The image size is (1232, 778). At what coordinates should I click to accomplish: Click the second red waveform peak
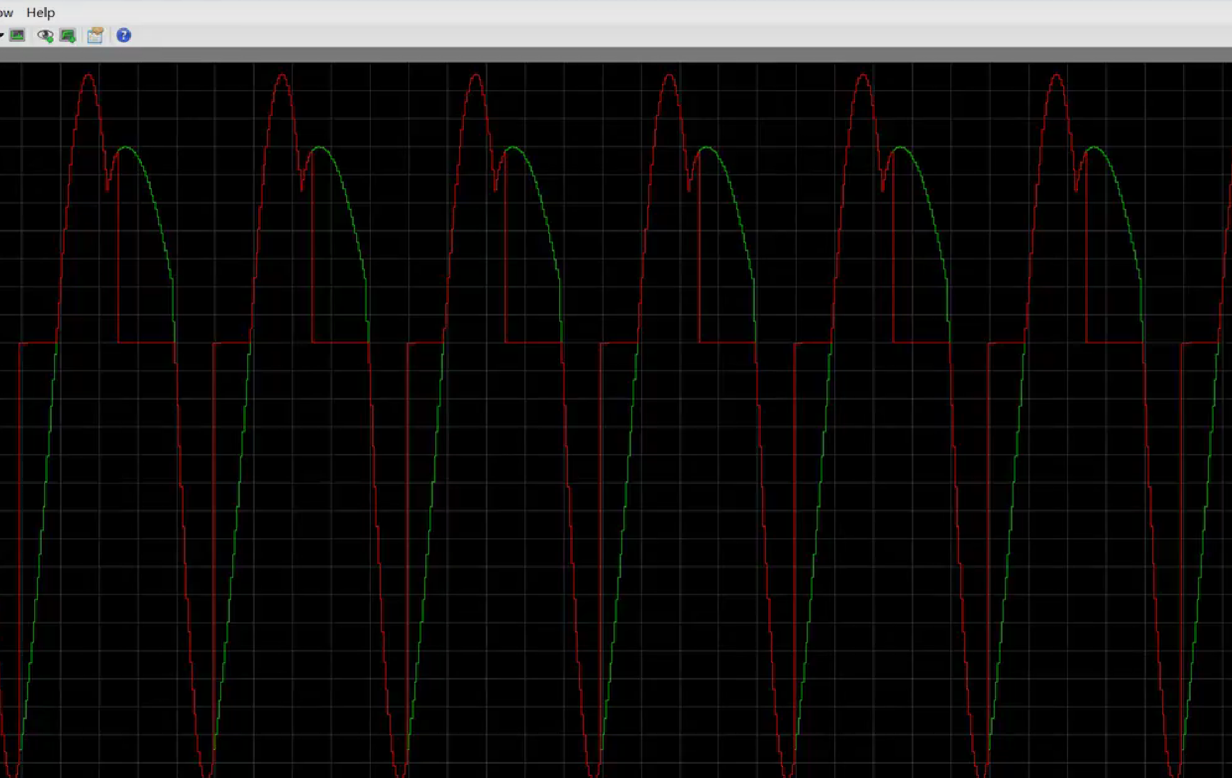[282, 75]
